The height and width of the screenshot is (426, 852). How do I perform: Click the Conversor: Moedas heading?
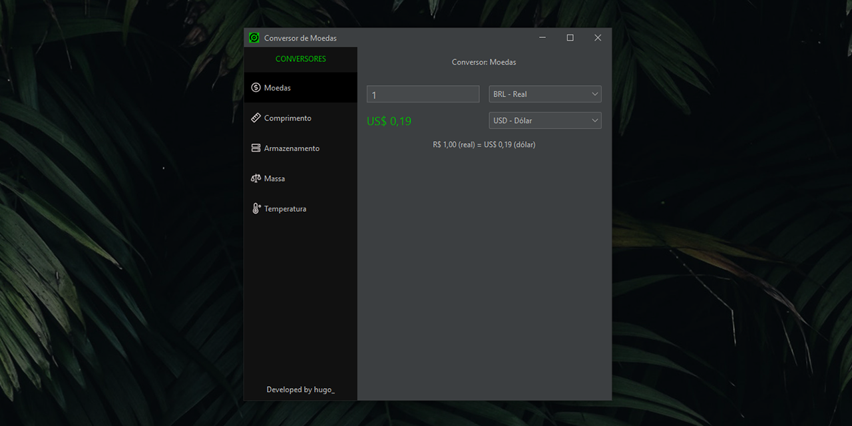point(484,62)
